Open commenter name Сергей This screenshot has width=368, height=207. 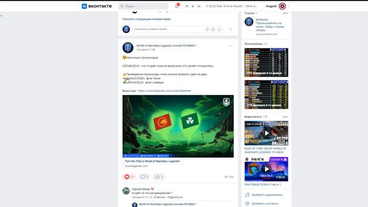click(141, 189)
